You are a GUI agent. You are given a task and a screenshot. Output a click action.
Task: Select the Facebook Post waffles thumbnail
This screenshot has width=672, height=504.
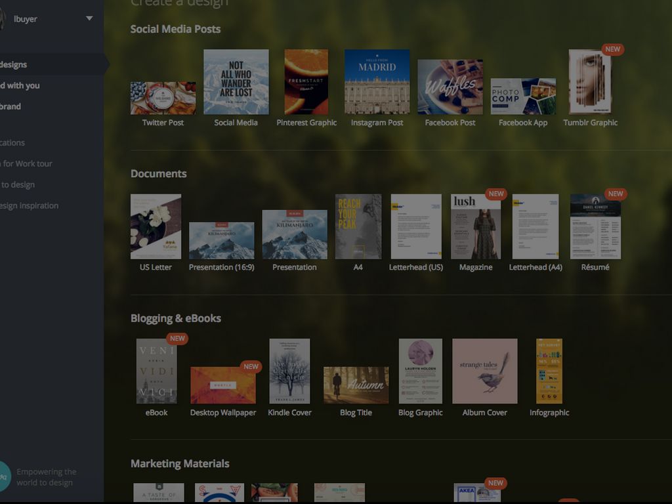coord(450,87)
